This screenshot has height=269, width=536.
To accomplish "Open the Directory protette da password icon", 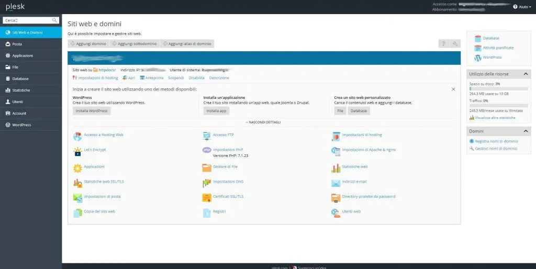I will click(x=336, y=198).
